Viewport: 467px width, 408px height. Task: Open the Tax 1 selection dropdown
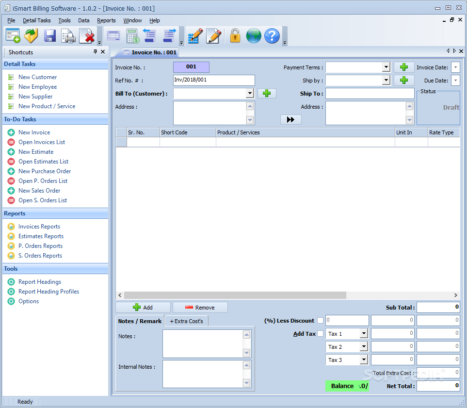(x=363, y=333)
